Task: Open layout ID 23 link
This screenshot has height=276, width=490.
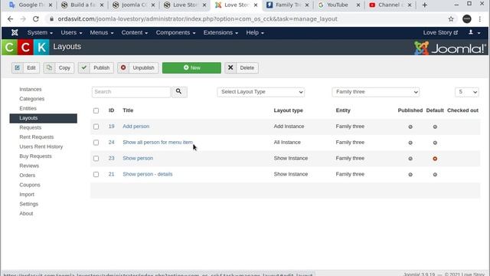Action: click(111, 159)
